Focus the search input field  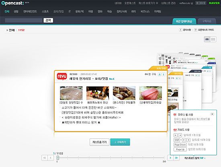24,21
